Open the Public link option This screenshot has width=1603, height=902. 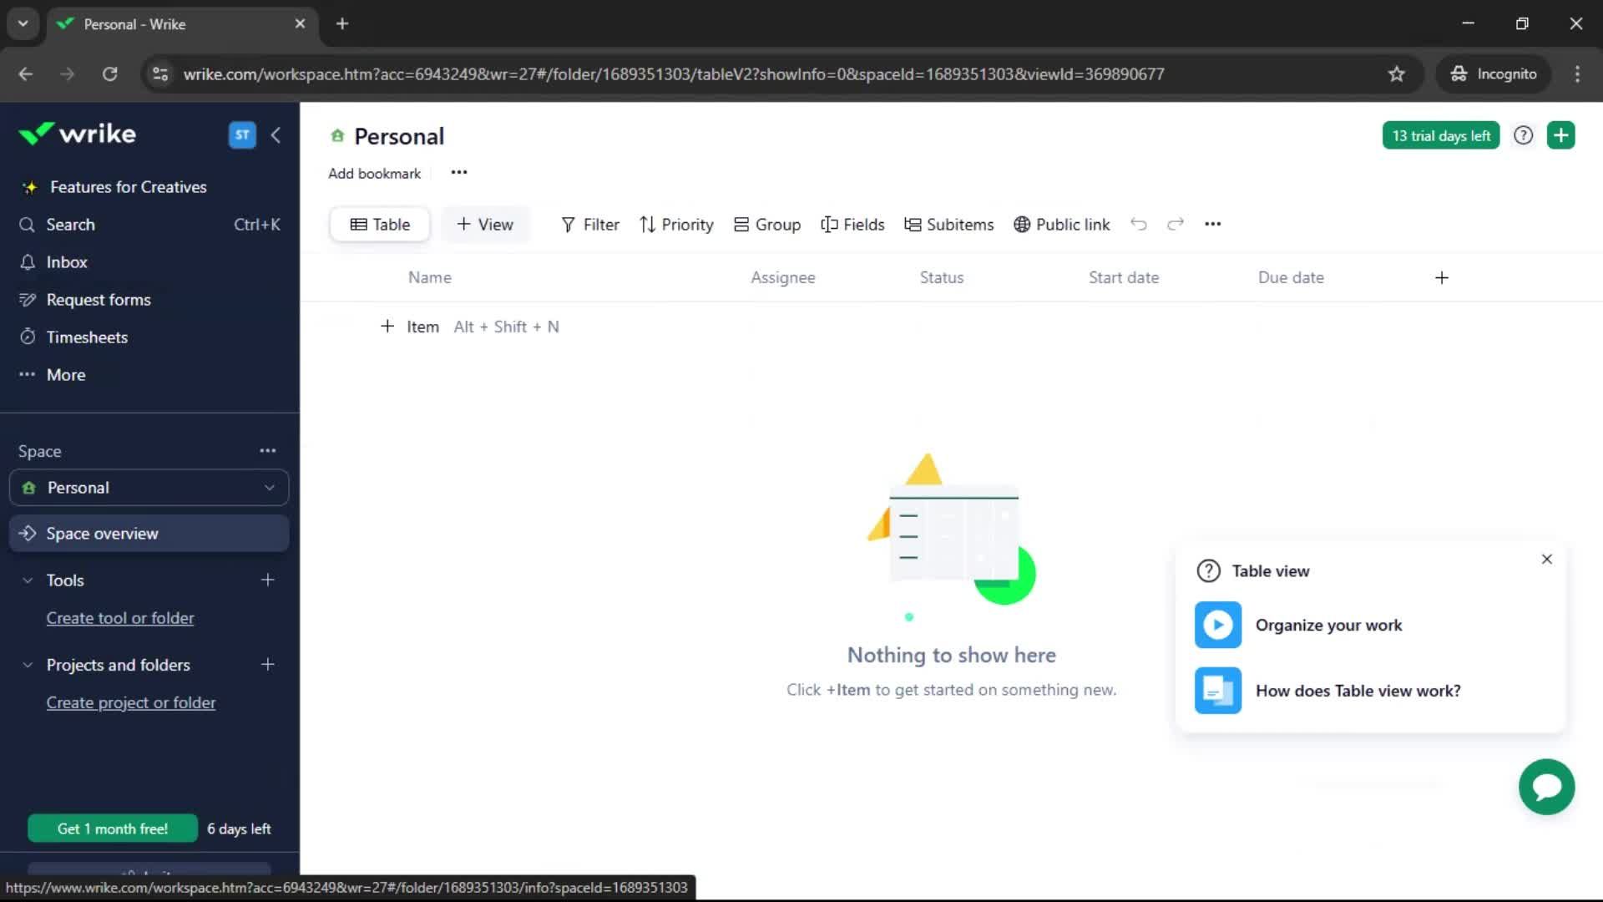1062,225
